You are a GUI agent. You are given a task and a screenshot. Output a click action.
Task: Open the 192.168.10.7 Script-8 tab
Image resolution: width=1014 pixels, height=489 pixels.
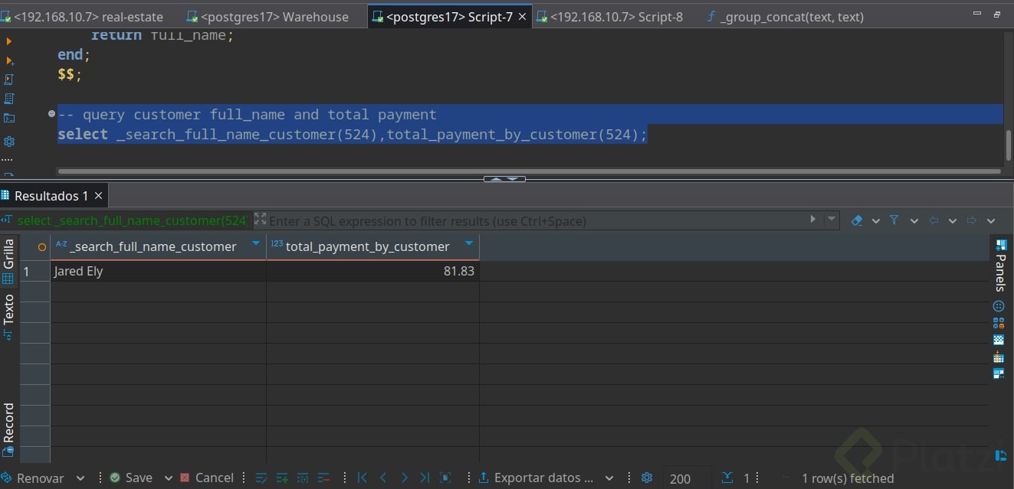(x=610, y=16)
